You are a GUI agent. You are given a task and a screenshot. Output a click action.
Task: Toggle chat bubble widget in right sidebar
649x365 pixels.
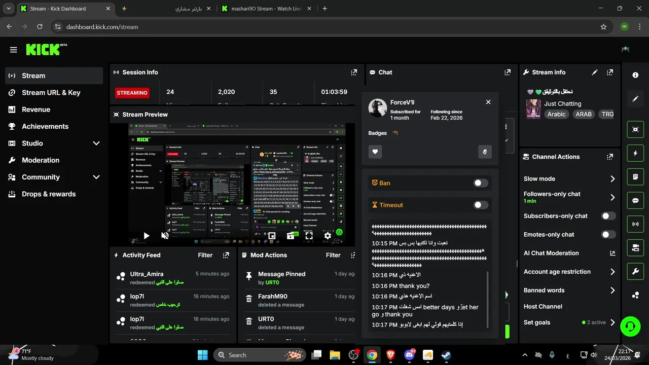[x=635, y=200]
